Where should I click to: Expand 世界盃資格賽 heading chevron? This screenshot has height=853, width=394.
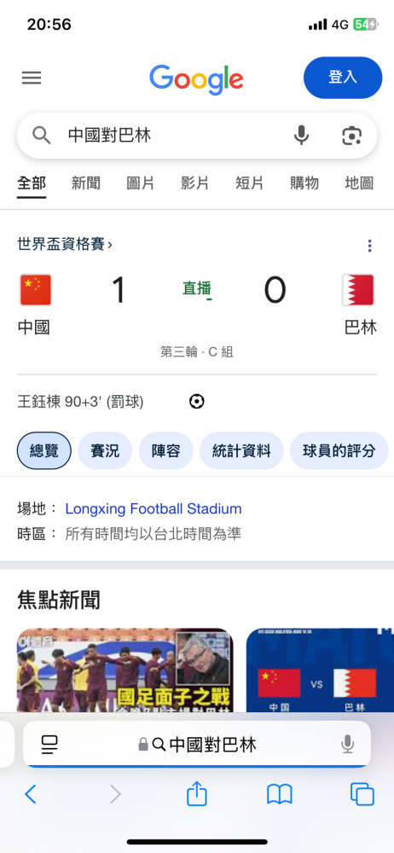tap(110, 245)
